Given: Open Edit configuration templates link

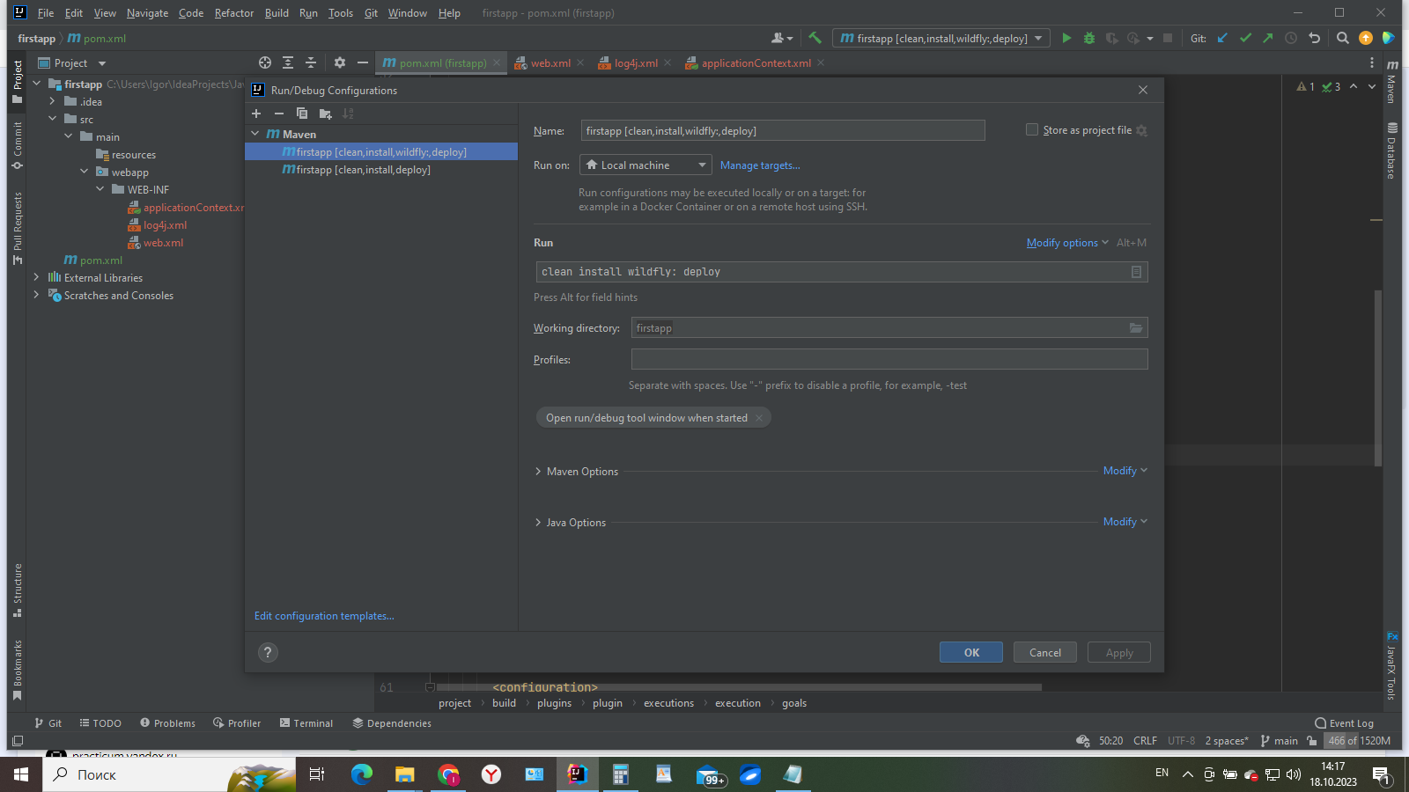Looking at the screenshot, I should (324, 616).
